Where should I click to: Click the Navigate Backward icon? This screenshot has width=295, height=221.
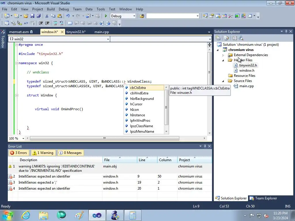tap(88, 16)
